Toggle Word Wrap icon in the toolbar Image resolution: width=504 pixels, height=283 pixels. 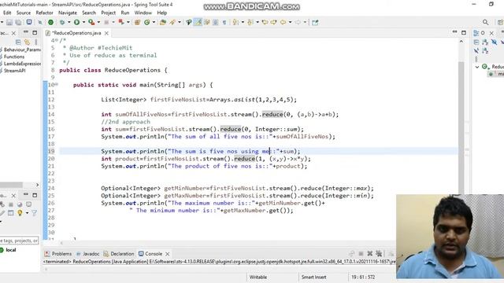tap(207, 22)
